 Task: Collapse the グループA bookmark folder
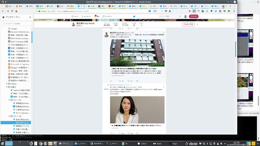9,100
